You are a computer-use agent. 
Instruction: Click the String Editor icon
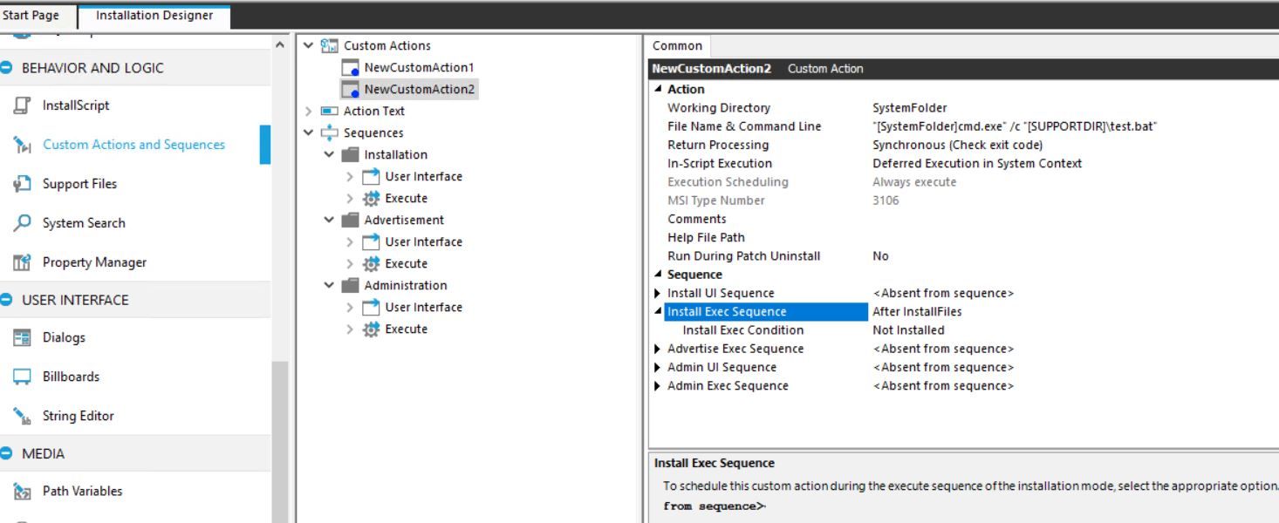tap(23, 416)
